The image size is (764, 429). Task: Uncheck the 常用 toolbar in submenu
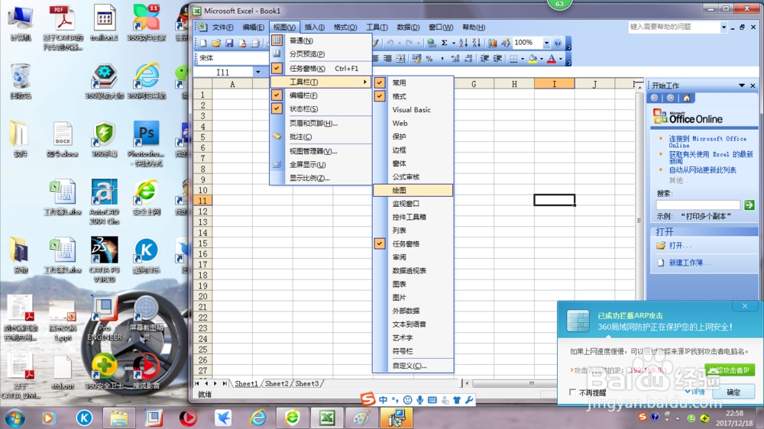click(x=413, y=82)
